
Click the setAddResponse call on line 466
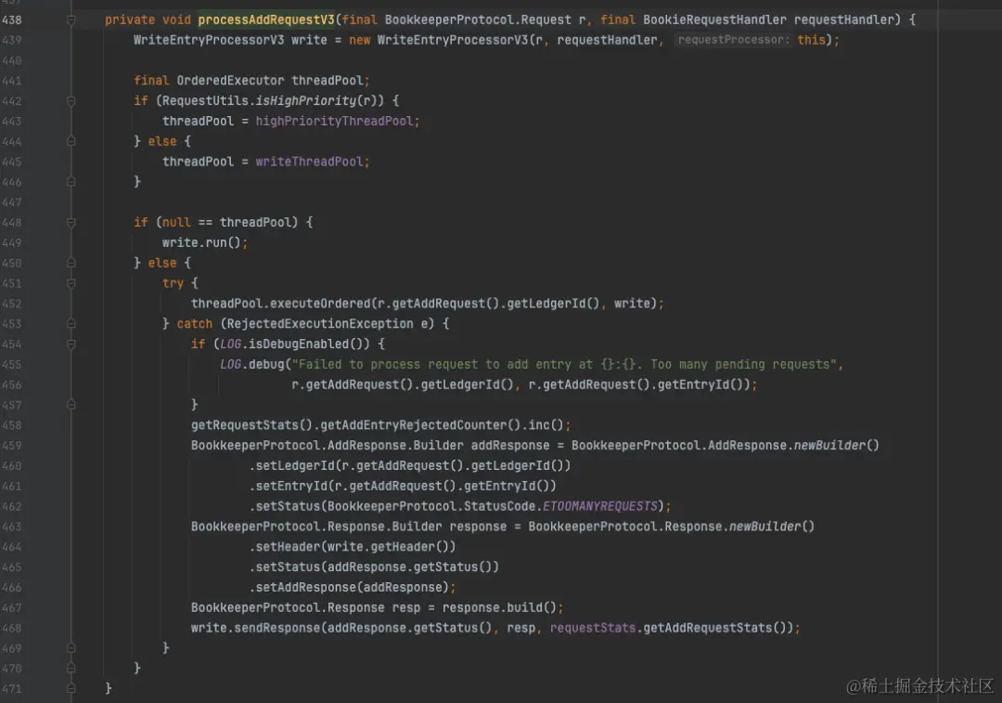click(x=305, y=587)
